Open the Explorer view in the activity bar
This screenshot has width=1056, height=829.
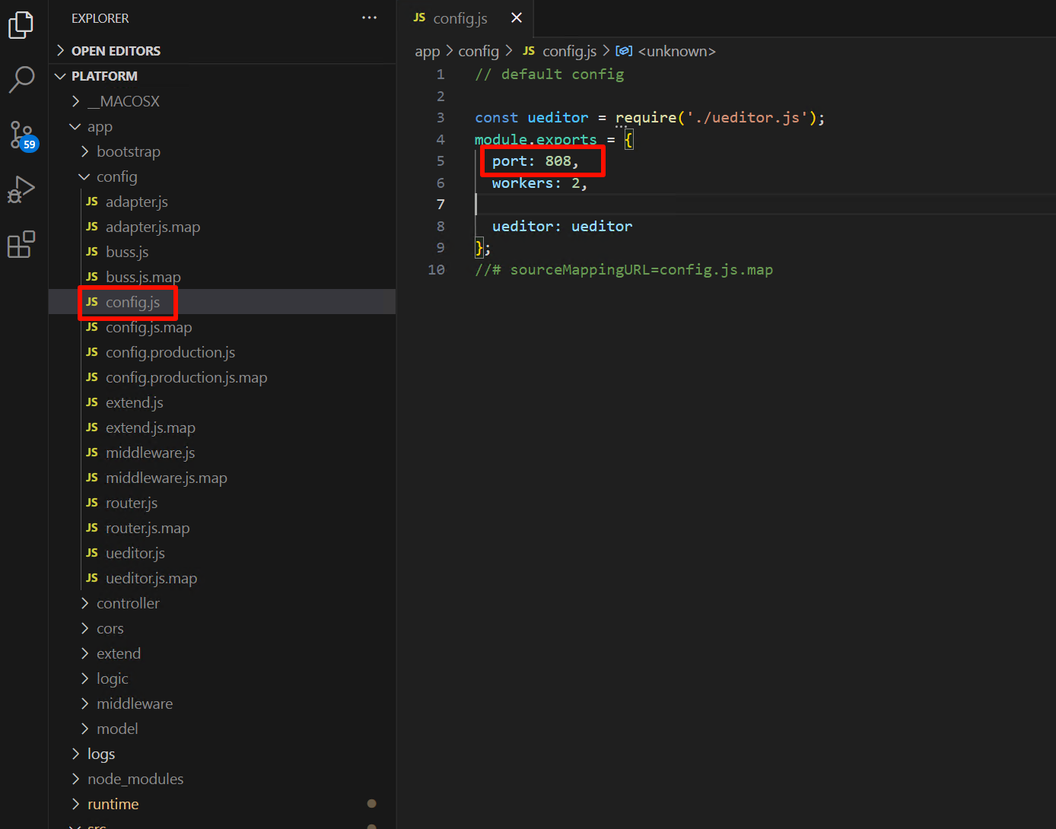click(x=21, y=24)
